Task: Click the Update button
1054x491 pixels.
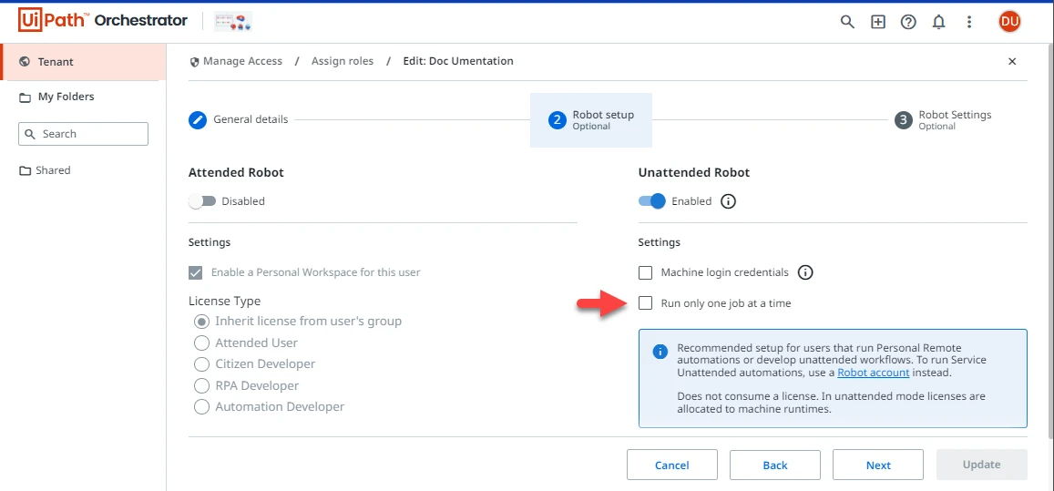Action: (x=981, y=465)
